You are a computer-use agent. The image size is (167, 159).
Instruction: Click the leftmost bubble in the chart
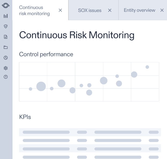31,89
